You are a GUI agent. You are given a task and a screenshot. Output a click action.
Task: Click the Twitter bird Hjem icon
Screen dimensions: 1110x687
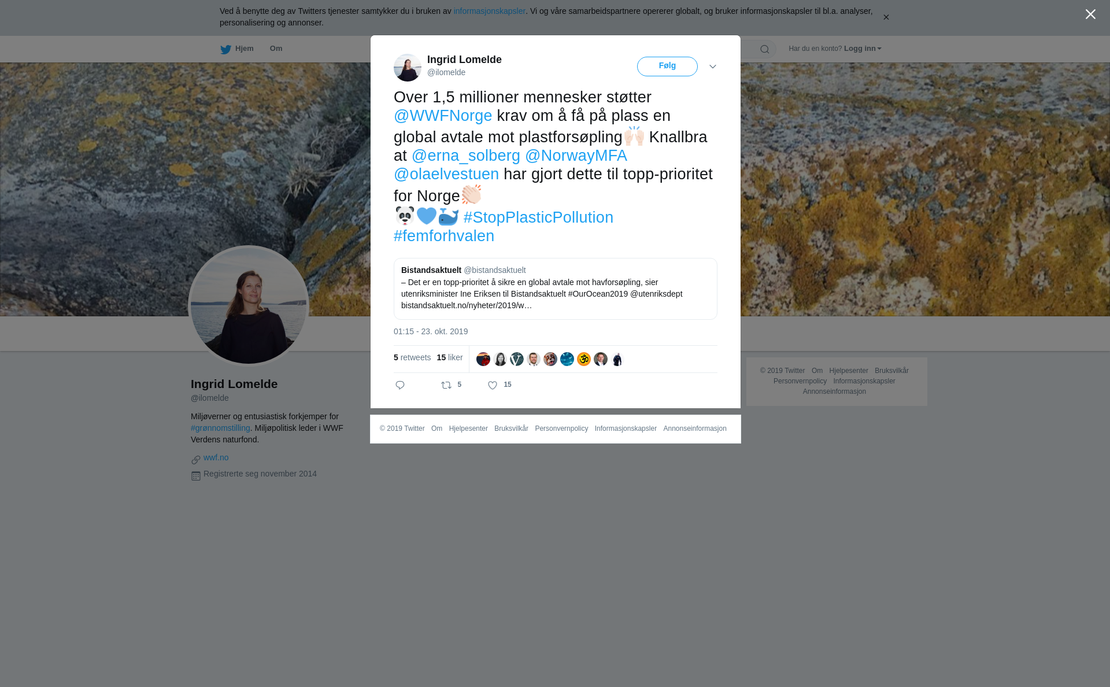point(225,49)
